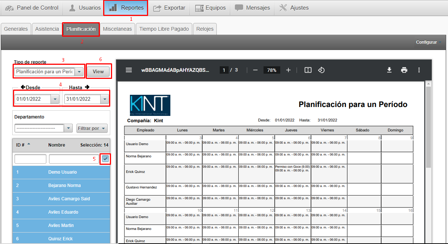The width and height of the screenshot is (448, 244).
Task: Toggle the select all employees checkbox
Action: [x=106, y=159]
